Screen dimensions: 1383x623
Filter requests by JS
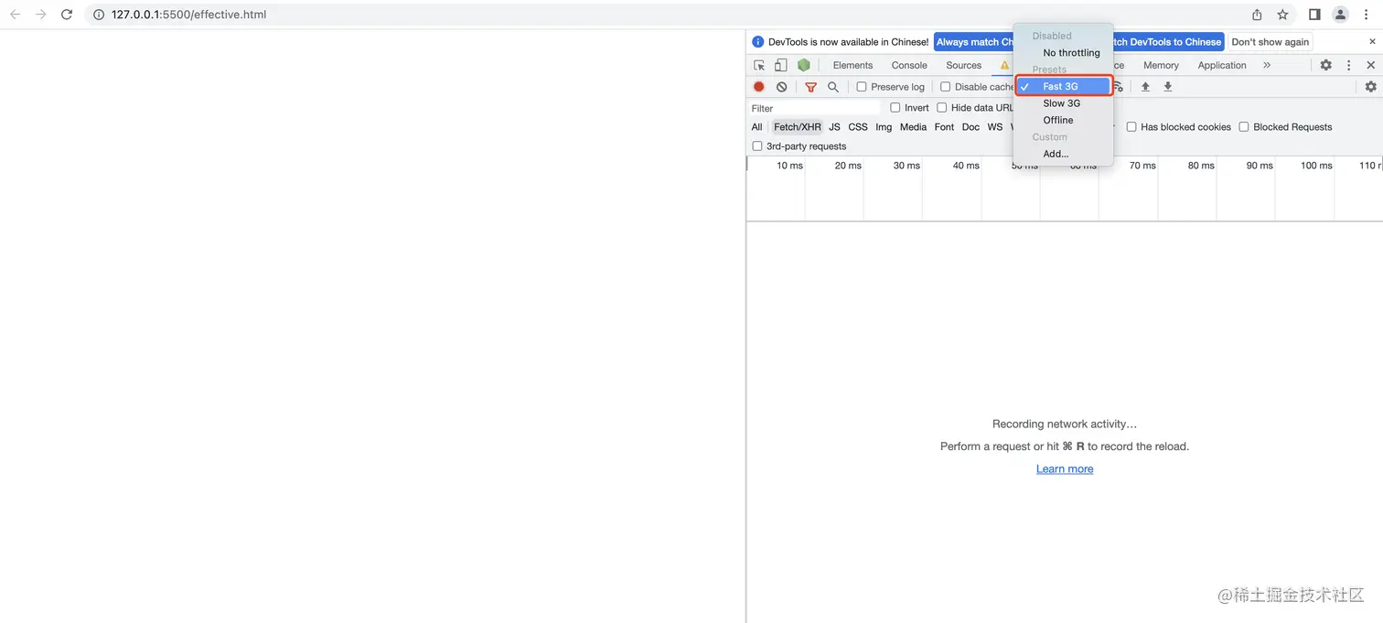coord(834,127)
